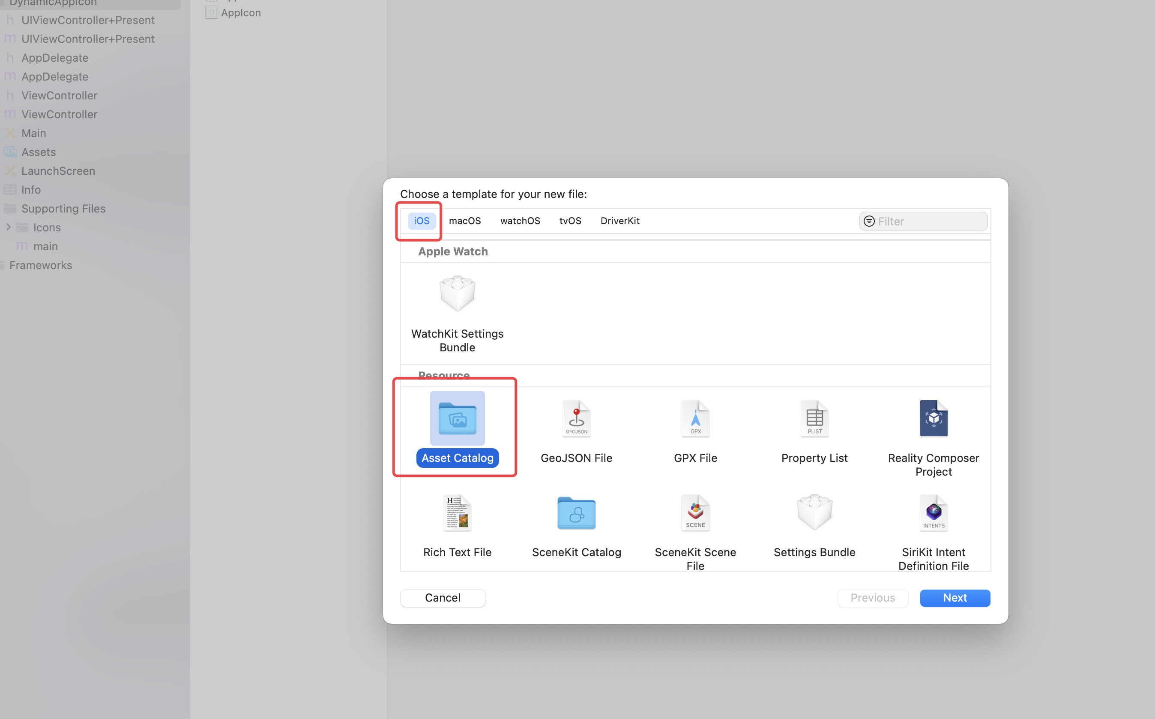Image resolution: width=1155 pixels, height=719 pixels.
Task: Expand the Icons folder in navigator
Action: 8,227
